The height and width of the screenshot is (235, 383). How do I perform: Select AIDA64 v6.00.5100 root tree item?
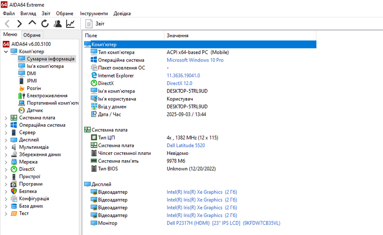click(x=27, y=44)
